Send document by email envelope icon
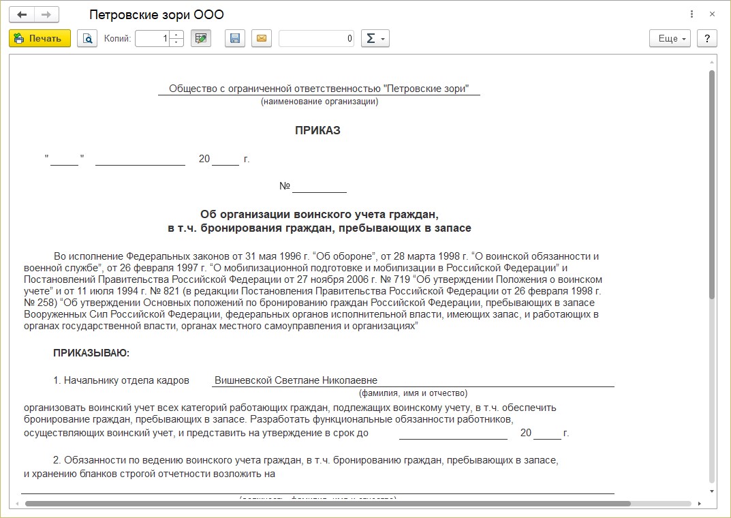The width and height of the screenshot is (731, 518). pos(262,38)
